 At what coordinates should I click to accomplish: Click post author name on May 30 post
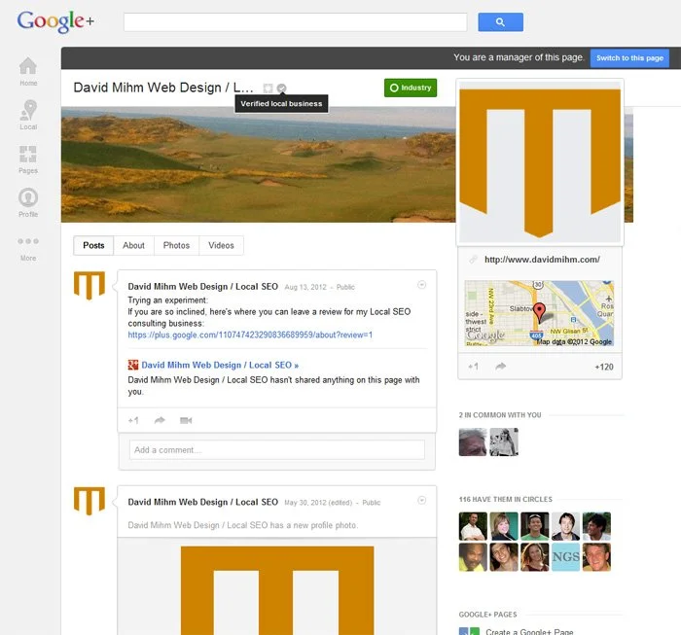click(202, 502)
